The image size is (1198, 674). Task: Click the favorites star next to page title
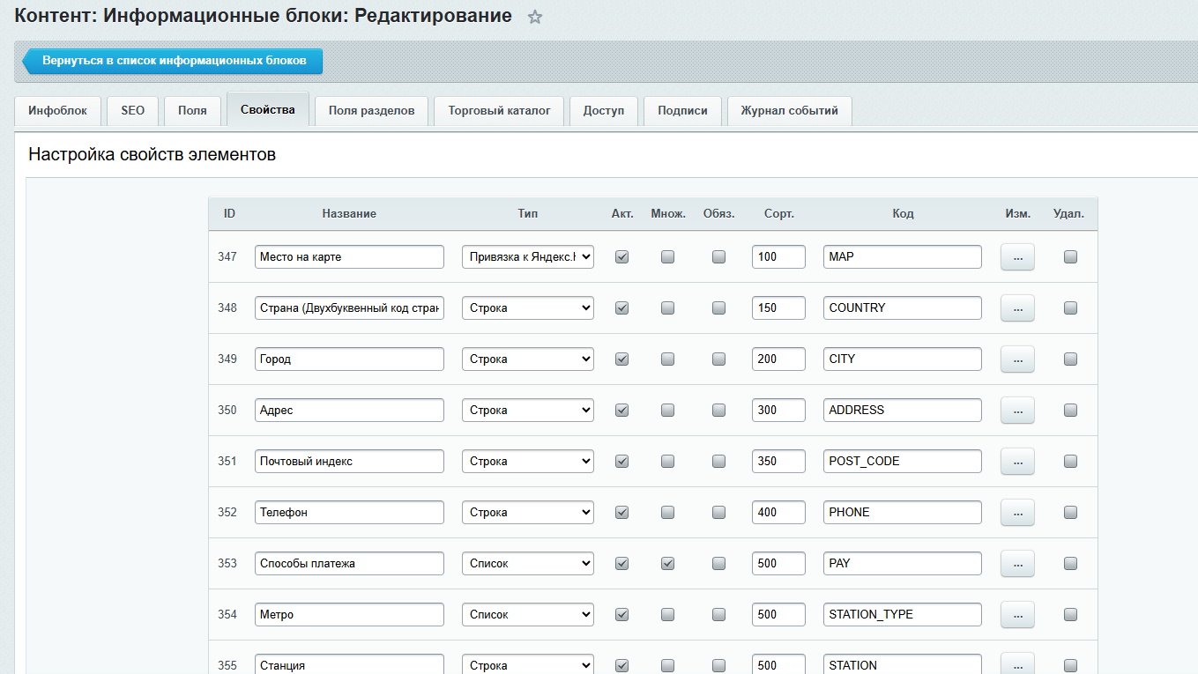coord(534,17)
